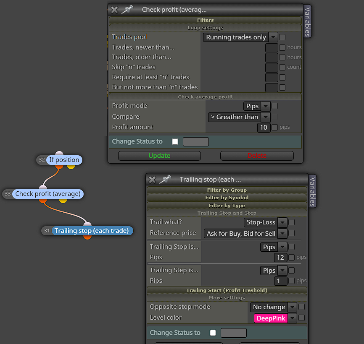Click the input connector above Check profit node

pos(43,188)
